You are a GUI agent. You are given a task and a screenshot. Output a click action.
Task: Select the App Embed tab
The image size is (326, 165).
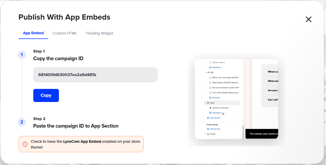click(x=33, y=33)
